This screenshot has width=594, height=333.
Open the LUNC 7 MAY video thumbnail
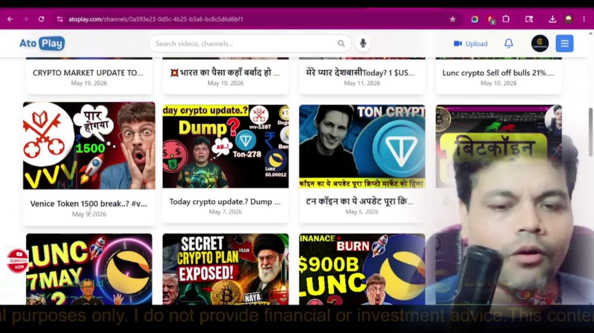coord(89,269)
